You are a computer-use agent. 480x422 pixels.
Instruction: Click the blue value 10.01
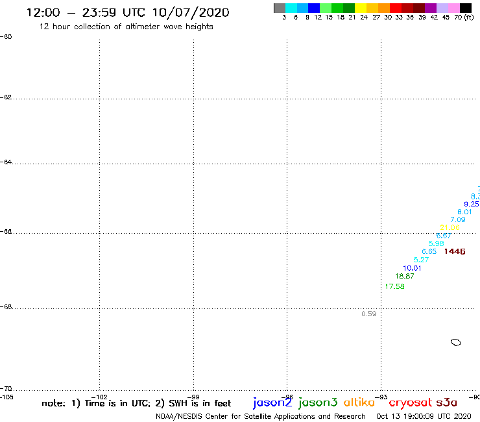pos(412,268)
